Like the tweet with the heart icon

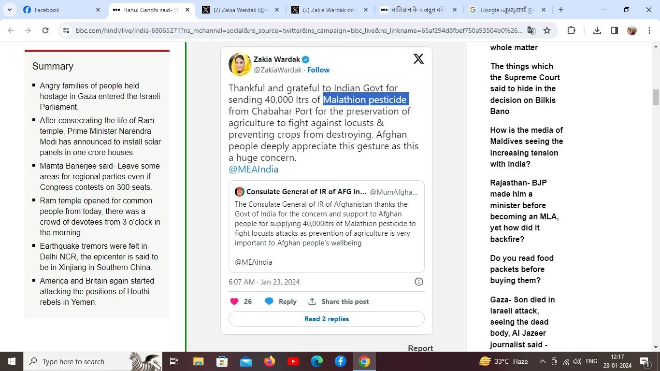235,301
